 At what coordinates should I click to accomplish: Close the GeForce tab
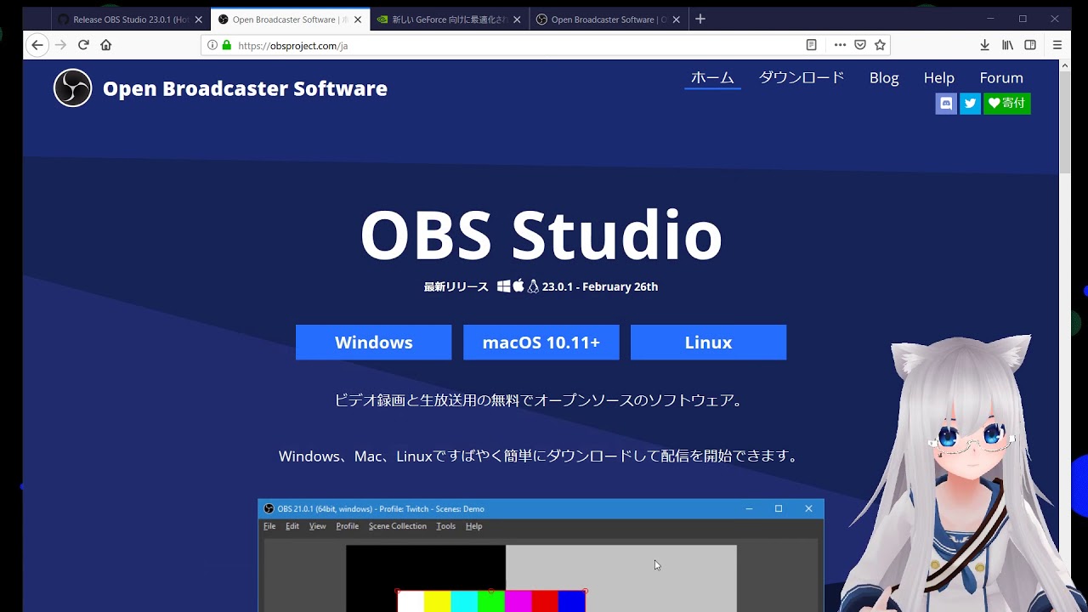(x=517, y=20)
